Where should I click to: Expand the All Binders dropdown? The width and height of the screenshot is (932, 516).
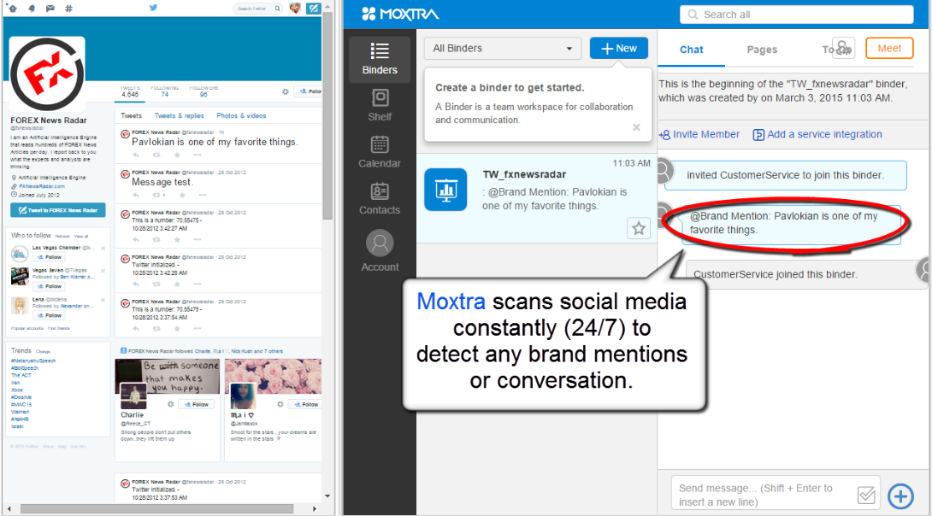coord(503,48)
